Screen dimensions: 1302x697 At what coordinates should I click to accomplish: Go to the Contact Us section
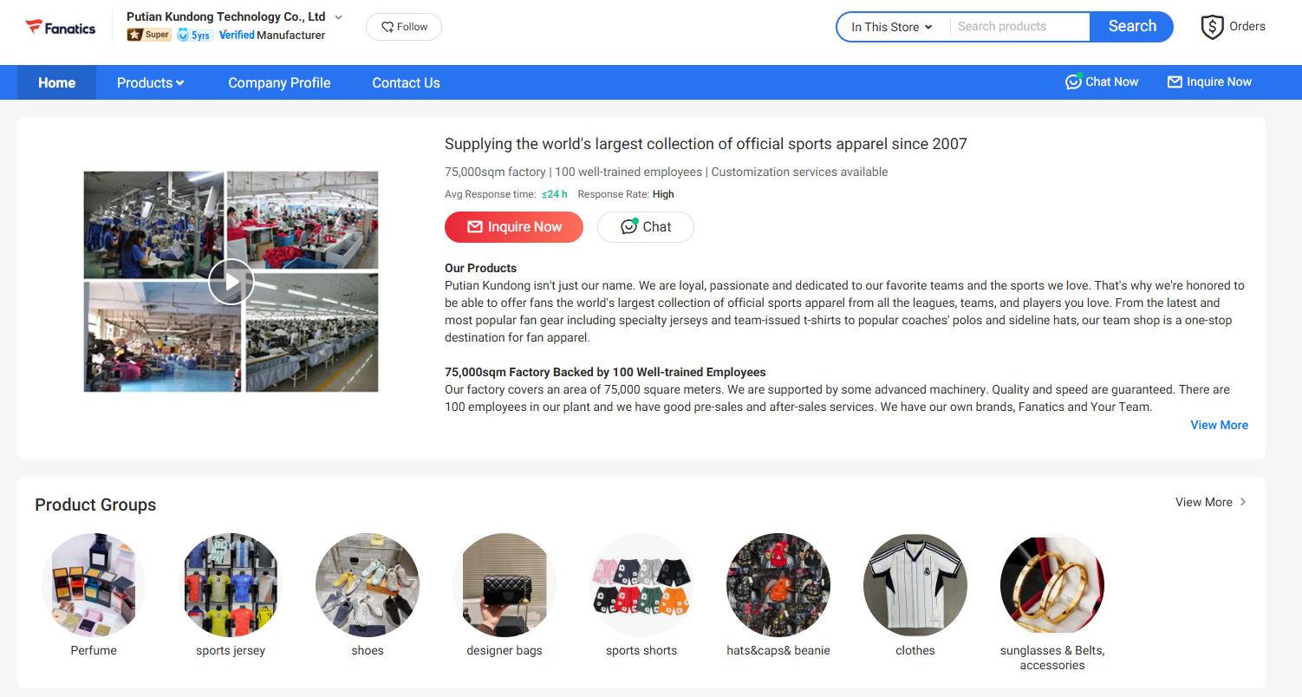point(406,81)
